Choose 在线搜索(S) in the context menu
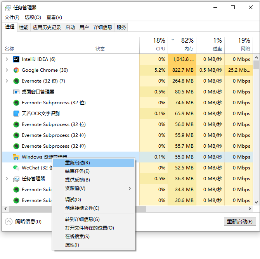 pyautogui.click(x=94, y=237)
